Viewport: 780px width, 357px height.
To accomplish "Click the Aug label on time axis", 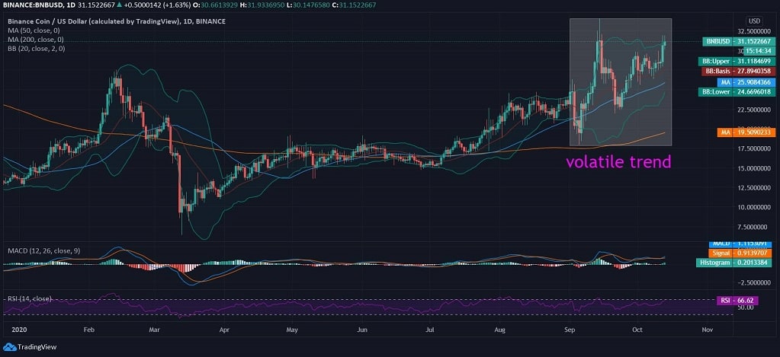I will (x=500, y=329).
